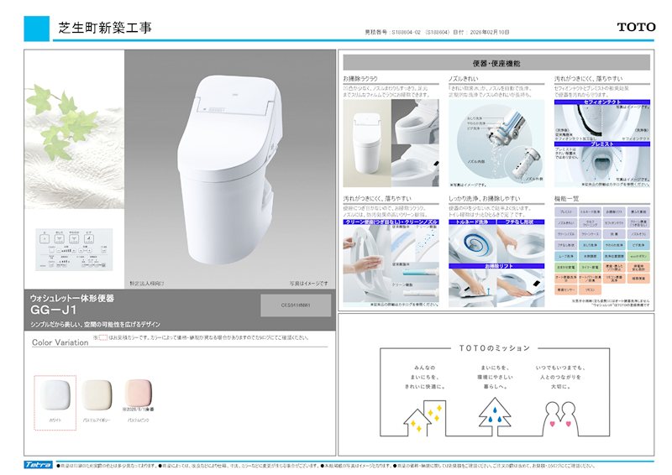
Task: Click the Tetra logo in the footer
Action: (39, 464)
